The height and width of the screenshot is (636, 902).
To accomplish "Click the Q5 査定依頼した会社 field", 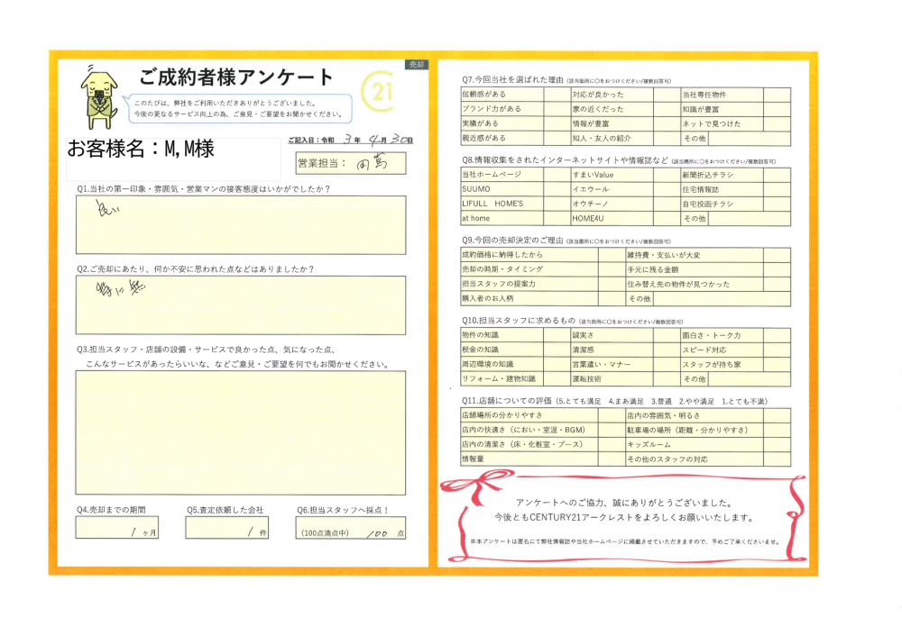I will click(227, 528).
